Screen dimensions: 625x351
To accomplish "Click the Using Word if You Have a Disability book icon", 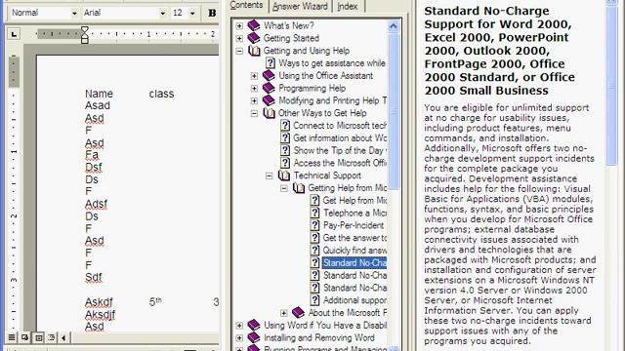I will point(254,325).
